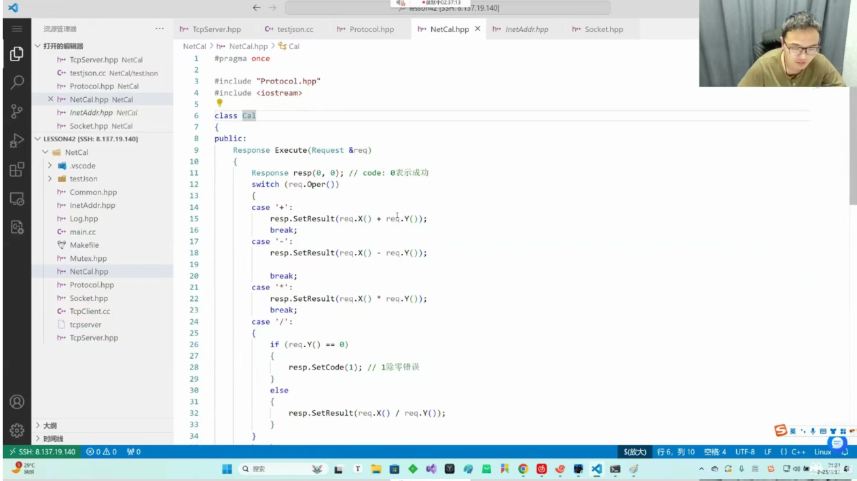Click the lightbulb code action icon
This screenshot has width=857, height=481.
(219, 103)
